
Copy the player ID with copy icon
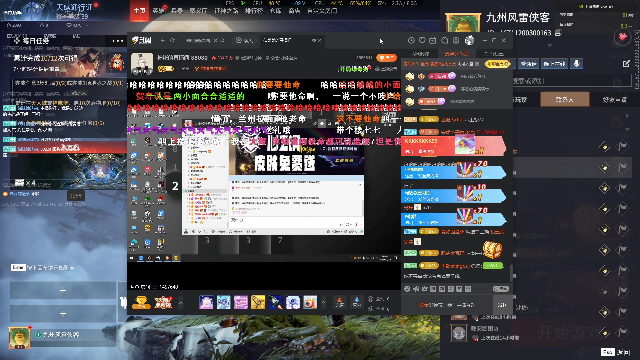click(558, 32)
